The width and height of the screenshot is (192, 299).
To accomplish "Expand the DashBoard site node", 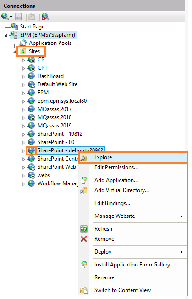I will point(24,77).
